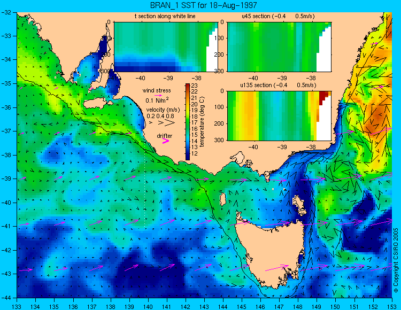Click longitude tick label 140

(x=148, y=306)
